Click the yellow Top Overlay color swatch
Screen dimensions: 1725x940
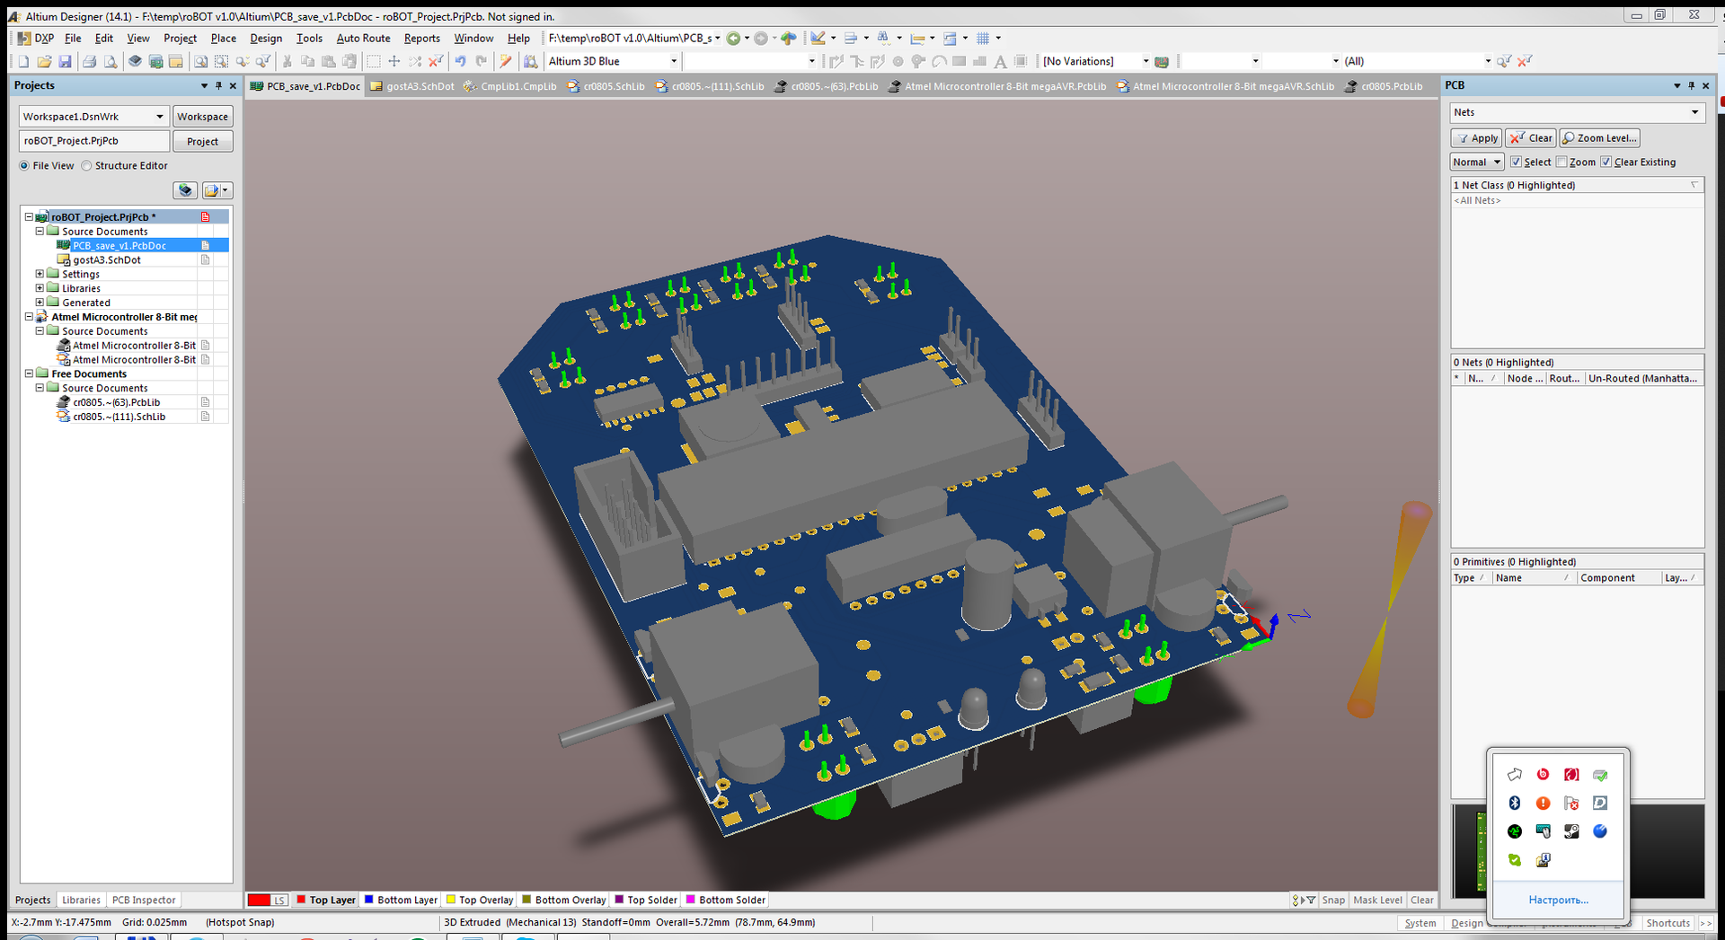[x=450, y=900]
